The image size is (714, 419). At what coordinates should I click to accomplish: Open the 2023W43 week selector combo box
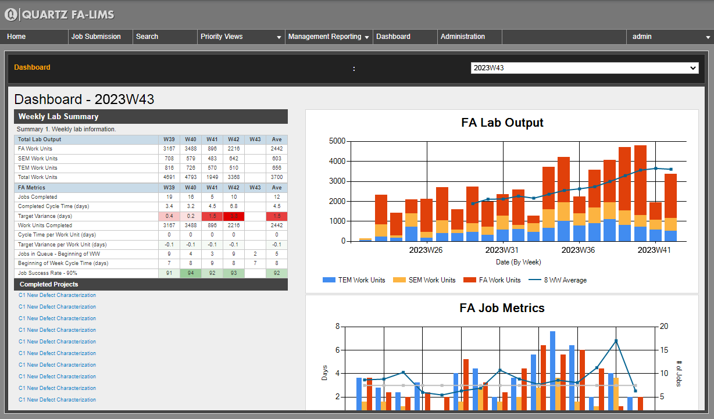(584, 68)
